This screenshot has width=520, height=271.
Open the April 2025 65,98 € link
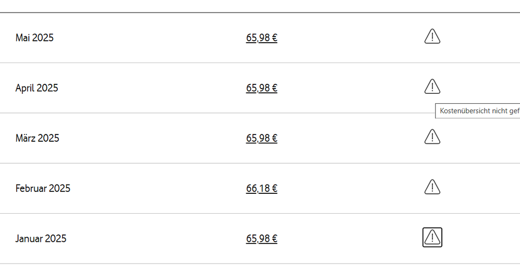(262, 88)
